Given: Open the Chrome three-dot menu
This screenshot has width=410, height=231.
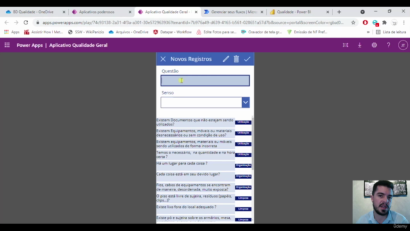Looking at the screenshot, I should pyautogui.click(x=404, y=22).
